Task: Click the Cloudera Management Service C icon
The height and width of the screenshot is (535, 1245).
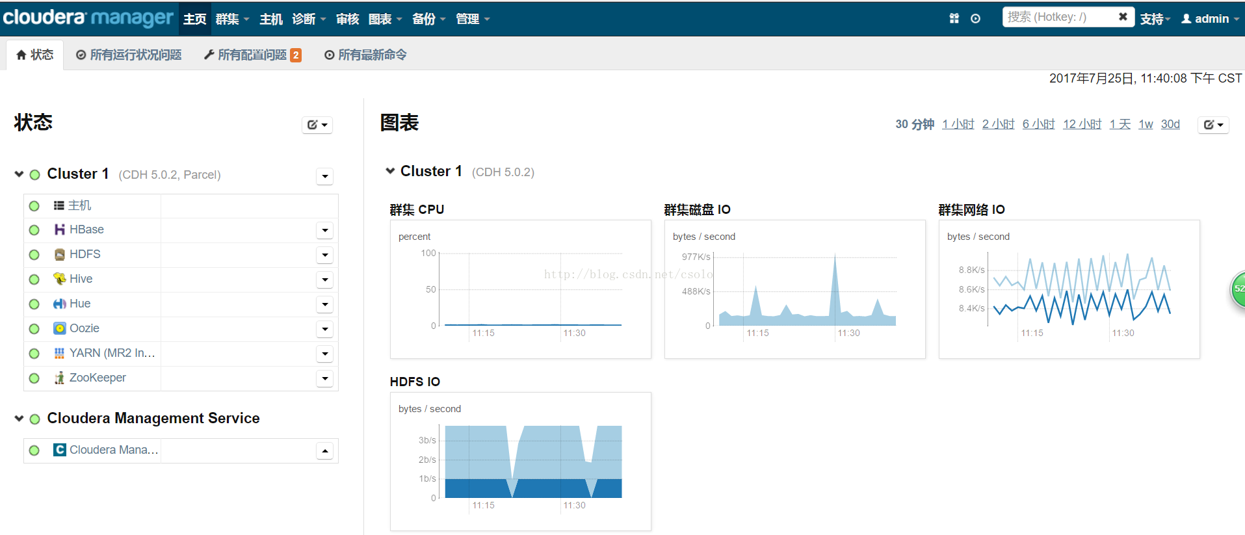Action: click(59, 450)
